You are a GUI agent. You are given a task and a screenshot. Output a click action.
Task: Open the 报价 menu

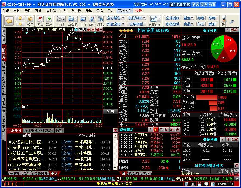pyautogui.click(x=17, y=11)
